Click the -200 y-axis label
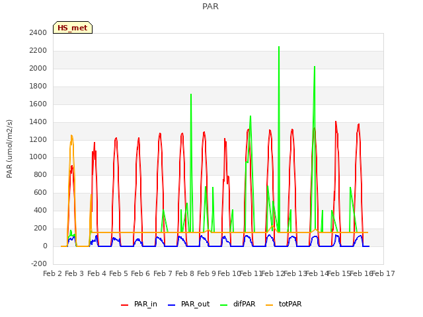 39,264
